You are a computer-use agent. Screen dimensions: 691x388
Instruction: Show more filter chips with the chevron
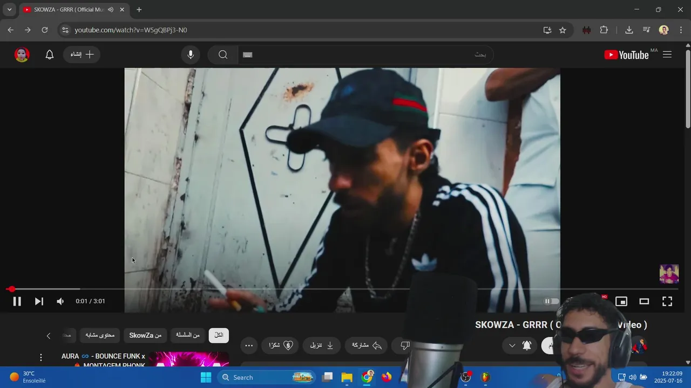[x=48, y=336]
